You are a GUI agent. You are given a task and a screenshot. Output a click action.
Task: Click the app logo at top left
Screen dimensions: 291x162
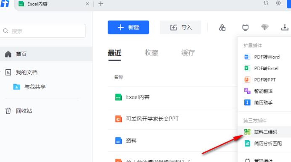5,3
